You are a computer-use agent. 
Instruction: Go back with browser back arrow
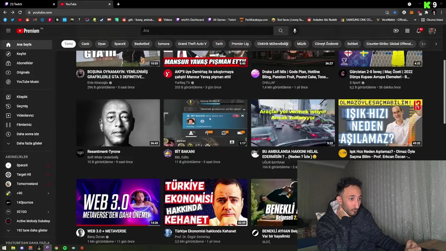click(x=5, y=12)
